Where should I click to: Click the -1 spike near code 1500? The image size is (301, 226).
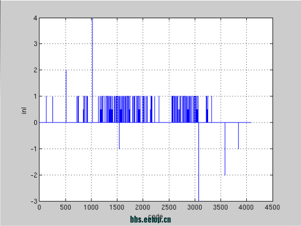click(119, 135)
